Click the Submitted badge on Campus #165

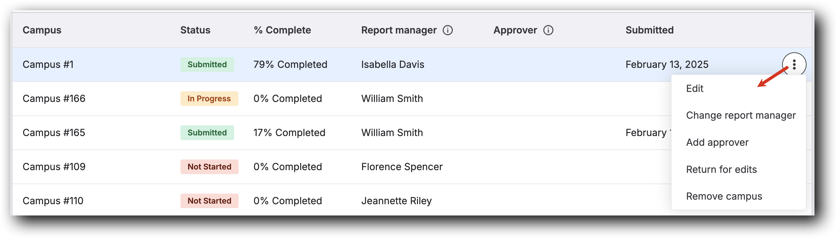(x=207, y=133)
